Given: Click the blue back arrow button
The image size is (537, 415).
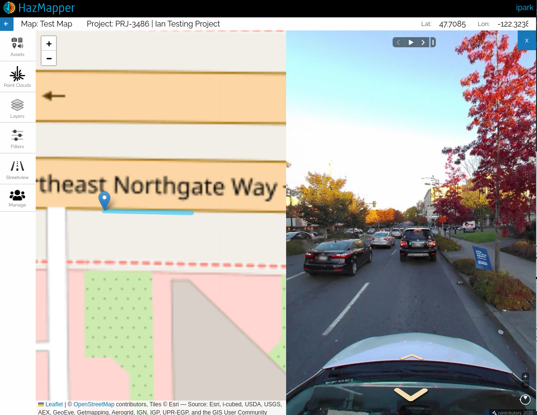Looking at the screenshot, I should 6,24.
